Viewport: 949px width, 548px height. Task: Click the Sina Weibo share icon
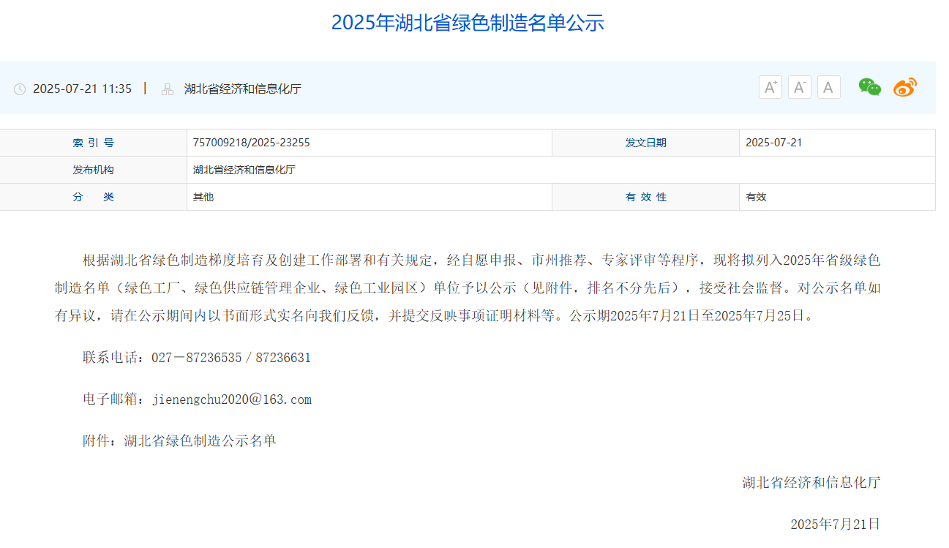tap(905, 87)
